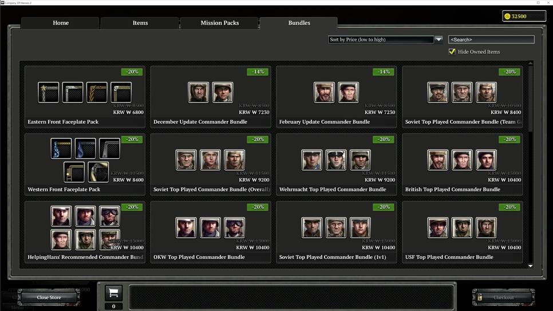Screen dimensions: 553x311
Task: Click middle portrait in Soviet Overall Commander Bundle
Action: coord(210,160)
